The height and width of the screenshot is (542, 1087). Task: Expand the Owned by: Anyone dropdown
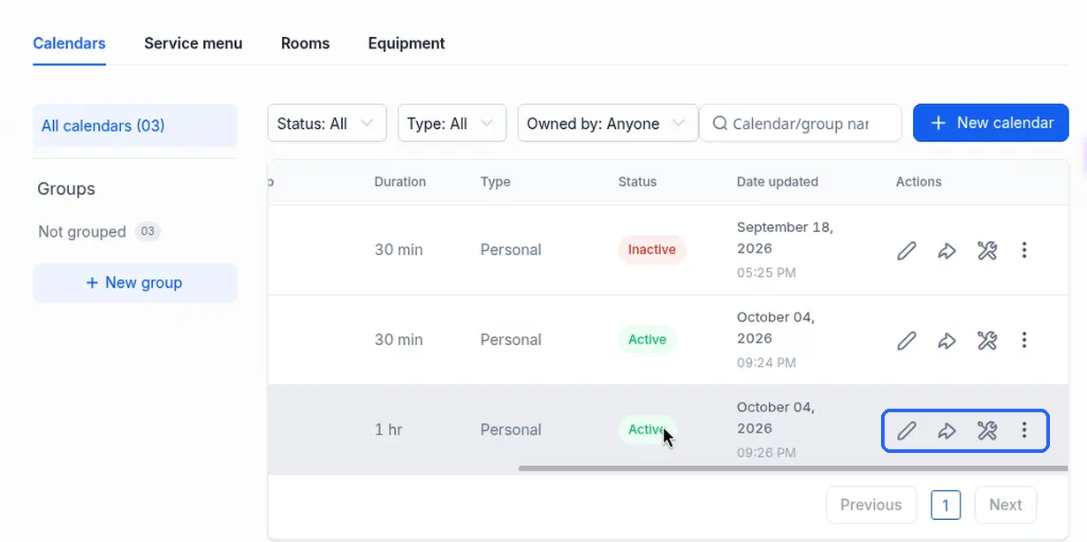pyautogui.click(x=607, y=124)
